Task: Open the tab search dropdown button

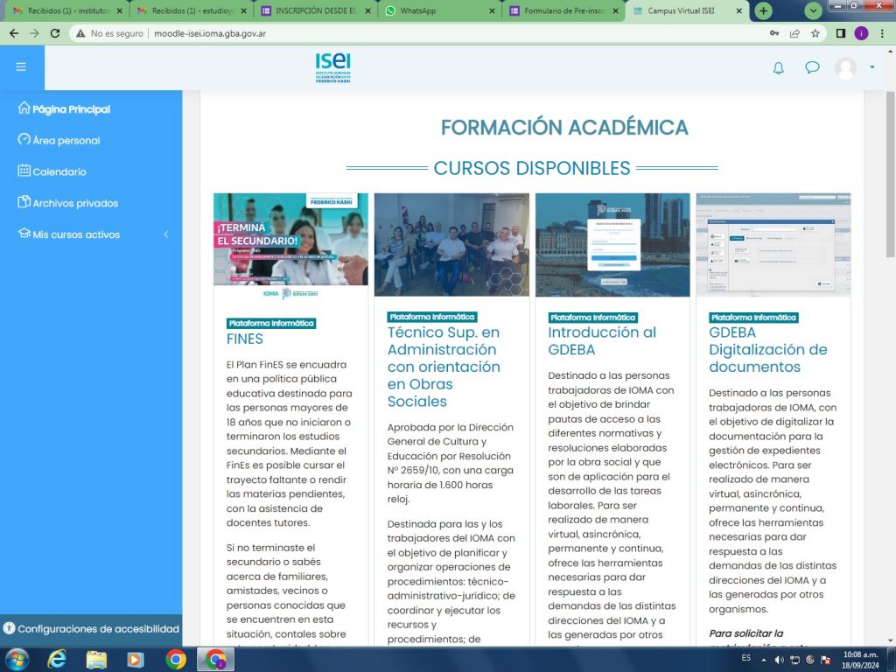Action: tap(813, 10)
